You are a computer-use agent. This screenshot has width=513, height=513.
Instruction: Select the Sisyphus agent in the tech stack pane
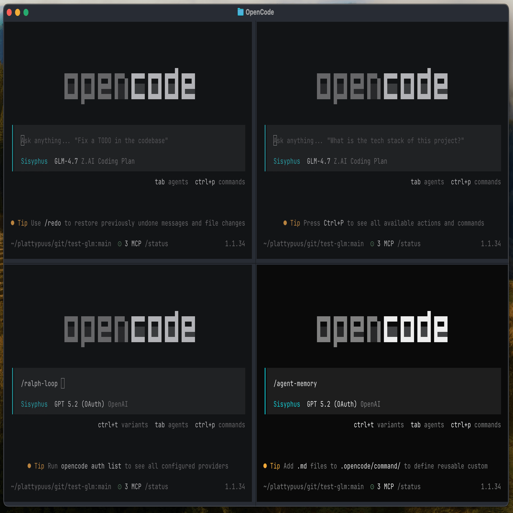pyautogui.click(x=287, y=161)
